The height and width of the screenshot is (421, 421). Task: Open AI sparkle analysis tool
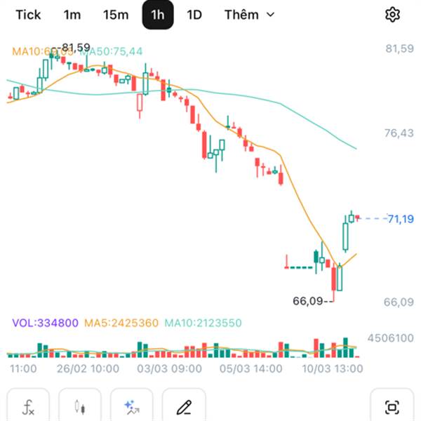[x=131, y=406]
